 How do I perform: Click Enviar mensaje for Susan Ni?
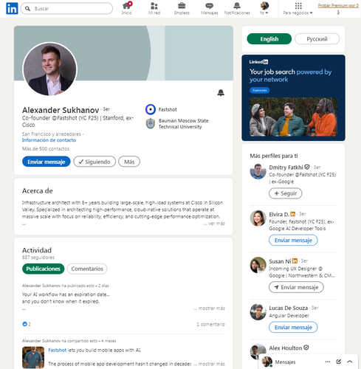296,287
